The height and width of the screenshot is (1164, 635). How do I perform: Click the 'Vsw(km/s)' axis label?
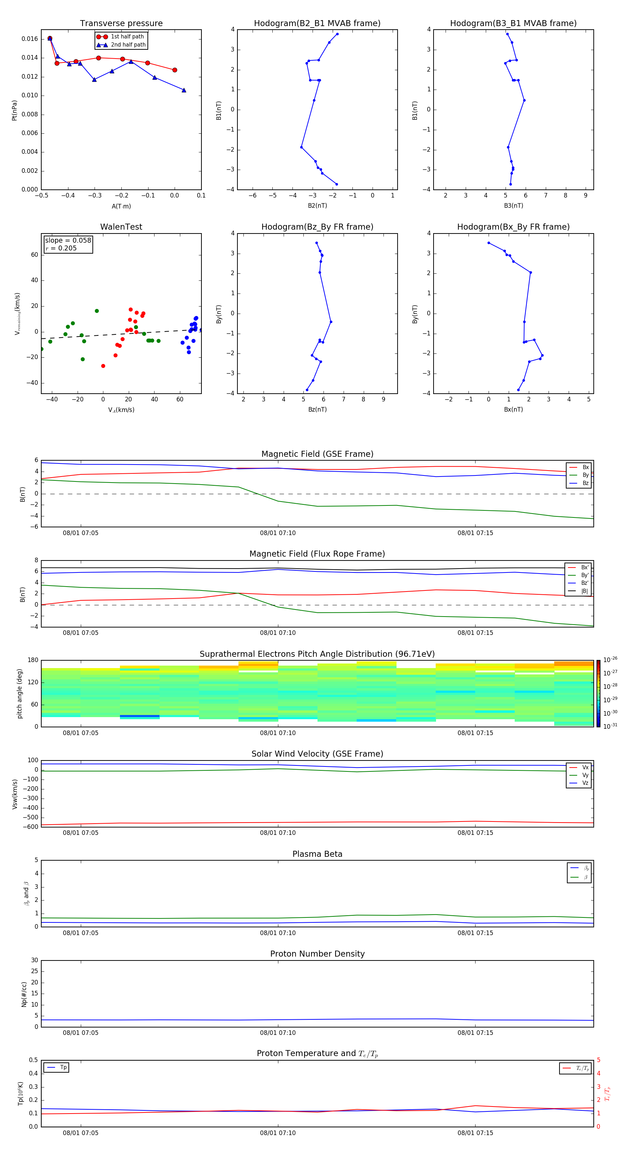14,794
